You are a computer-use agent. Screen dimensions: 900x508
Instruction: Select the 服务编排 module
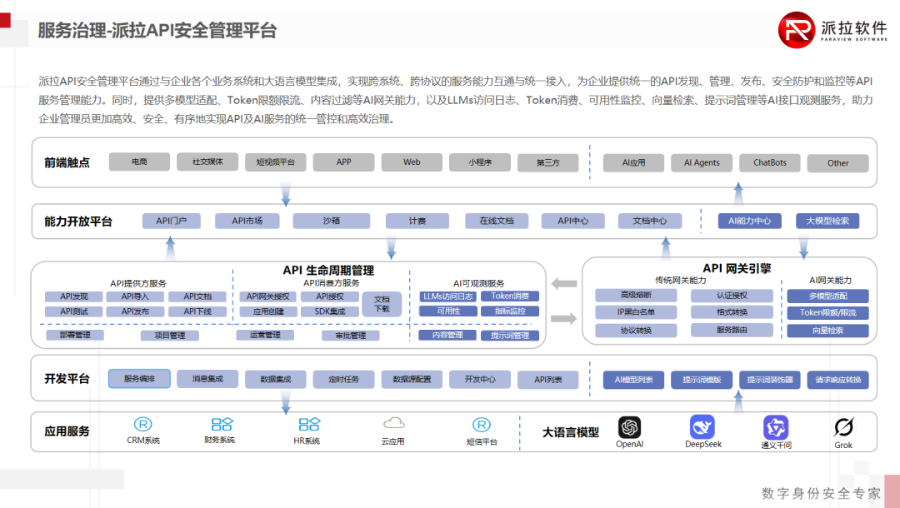tap(139, 378)
